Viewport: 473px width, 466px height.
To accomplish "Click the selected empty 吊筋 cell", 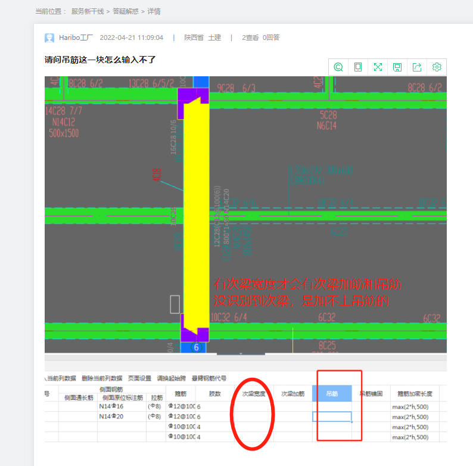I will click(x=332, y=417).
